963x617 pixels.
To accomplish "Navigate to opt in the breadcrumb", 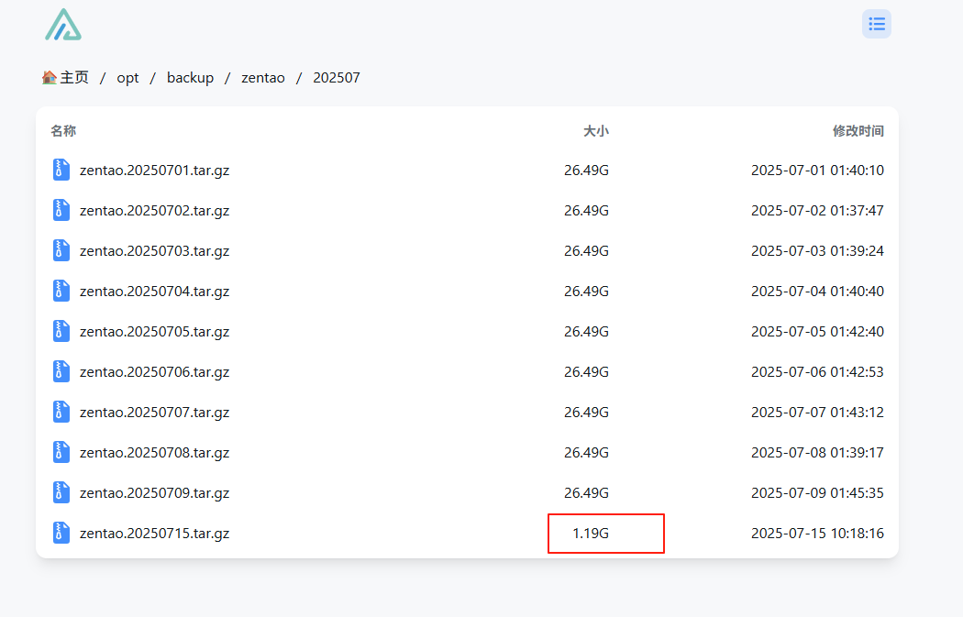I will click(127, 78).
